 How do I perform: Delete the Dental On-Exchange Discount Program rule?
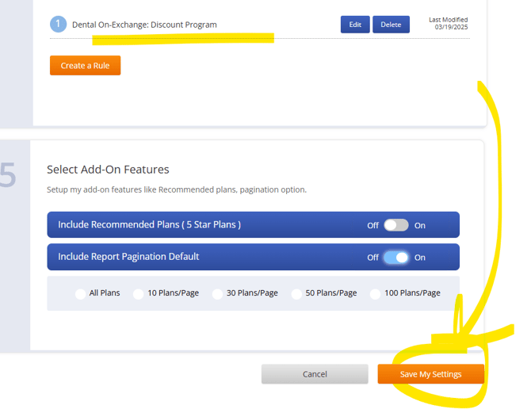391,25
